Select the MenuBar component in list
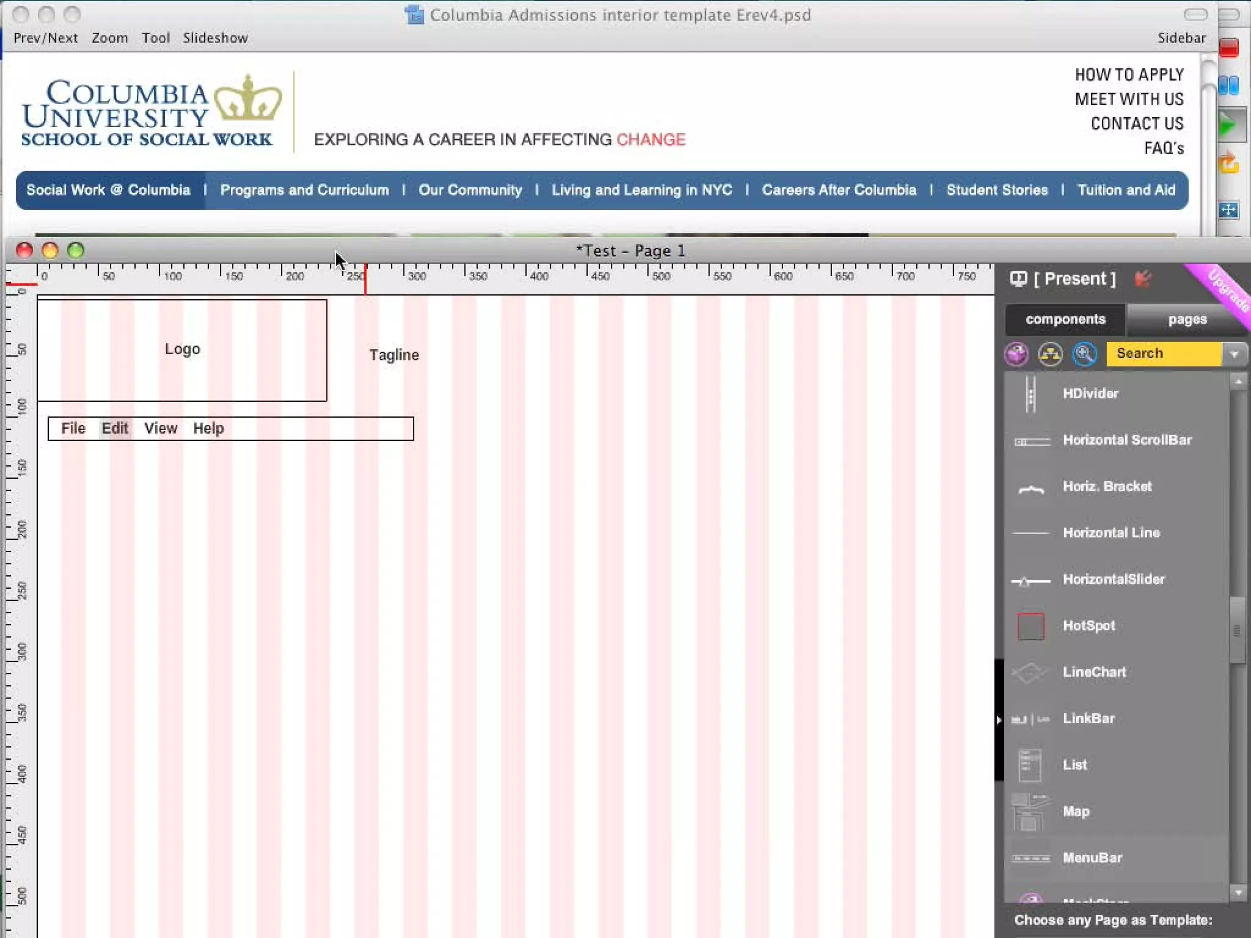Viewport: 1251px width, 938px height. (x=1092, y=857)
